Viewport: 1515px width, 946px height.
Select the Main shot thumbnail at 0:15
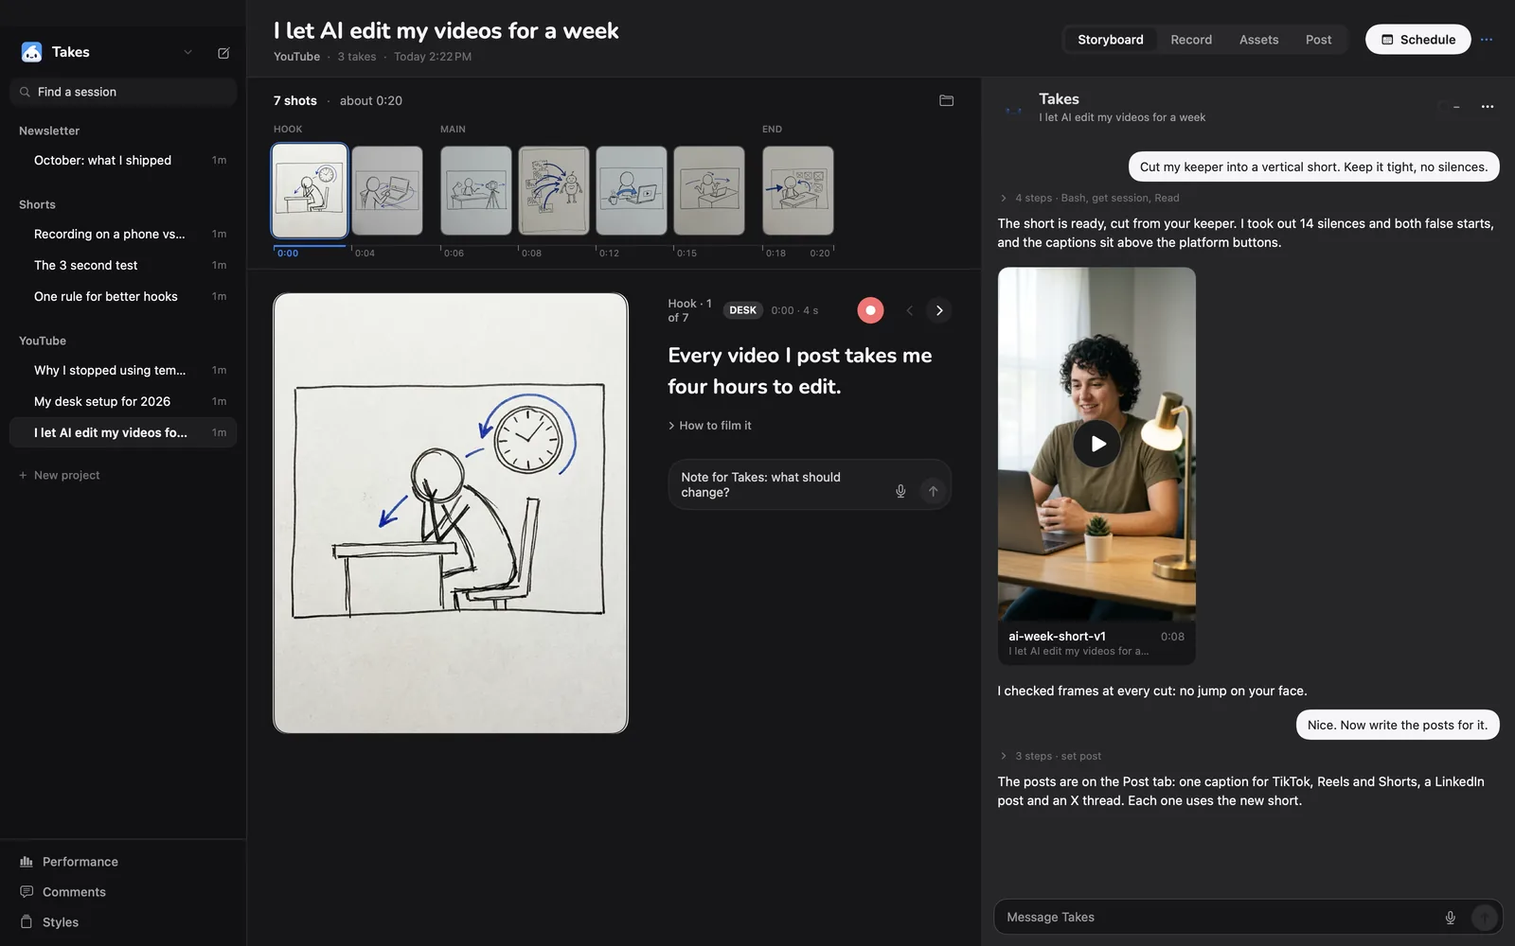click(x=709, y=190)
